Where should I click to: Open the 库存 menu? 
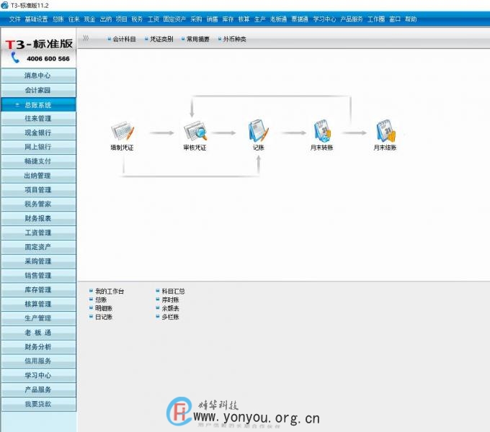pos(228,19)
